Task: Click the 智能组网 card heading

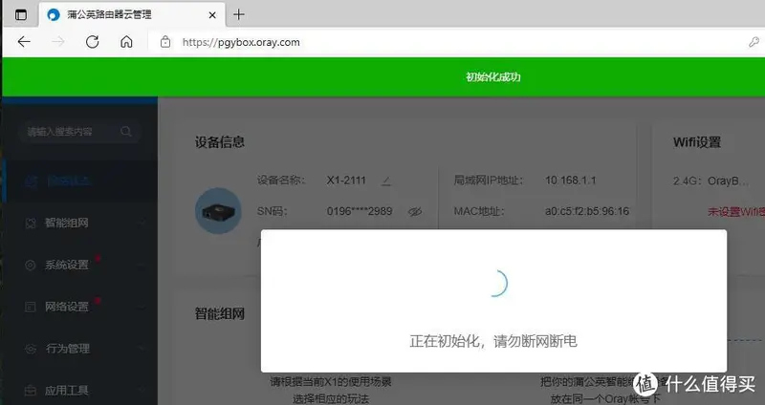Action: click(x=220, y=314)
